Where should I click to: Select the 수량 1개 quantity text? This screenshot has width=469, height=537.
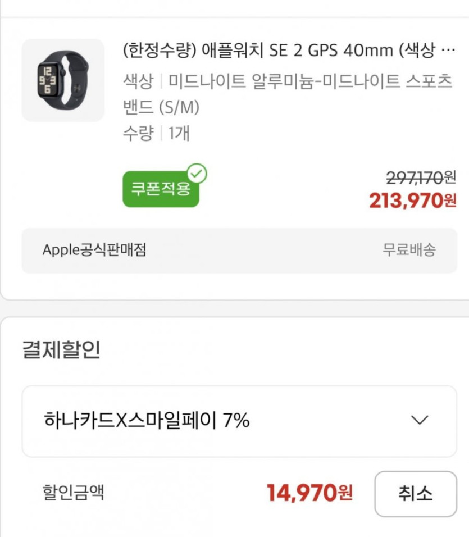pos(156,133)
